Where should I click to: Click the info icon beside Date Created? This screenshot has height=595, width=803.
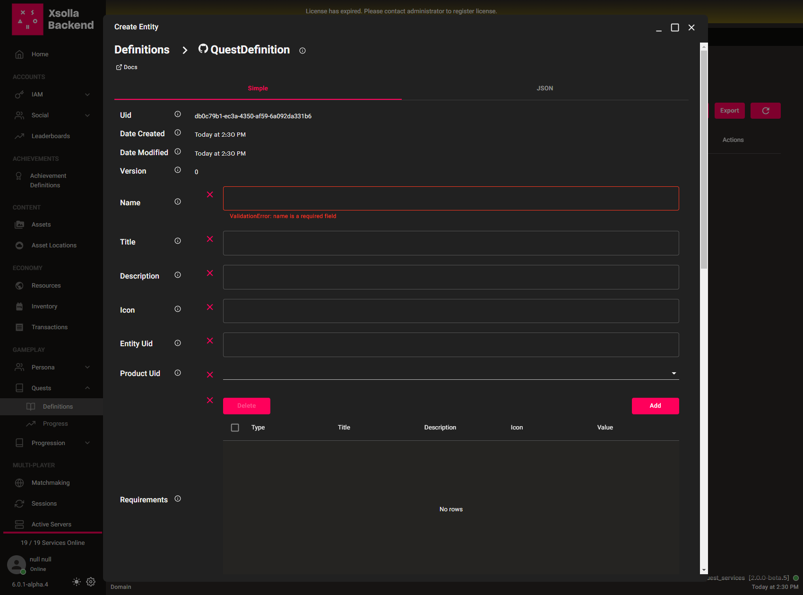[178, 133]
